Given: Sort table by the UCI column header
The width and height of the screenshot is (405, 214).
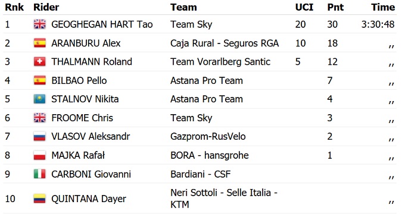Looking at the screenshot, I should pyautogui.click(x=304, y=7).
